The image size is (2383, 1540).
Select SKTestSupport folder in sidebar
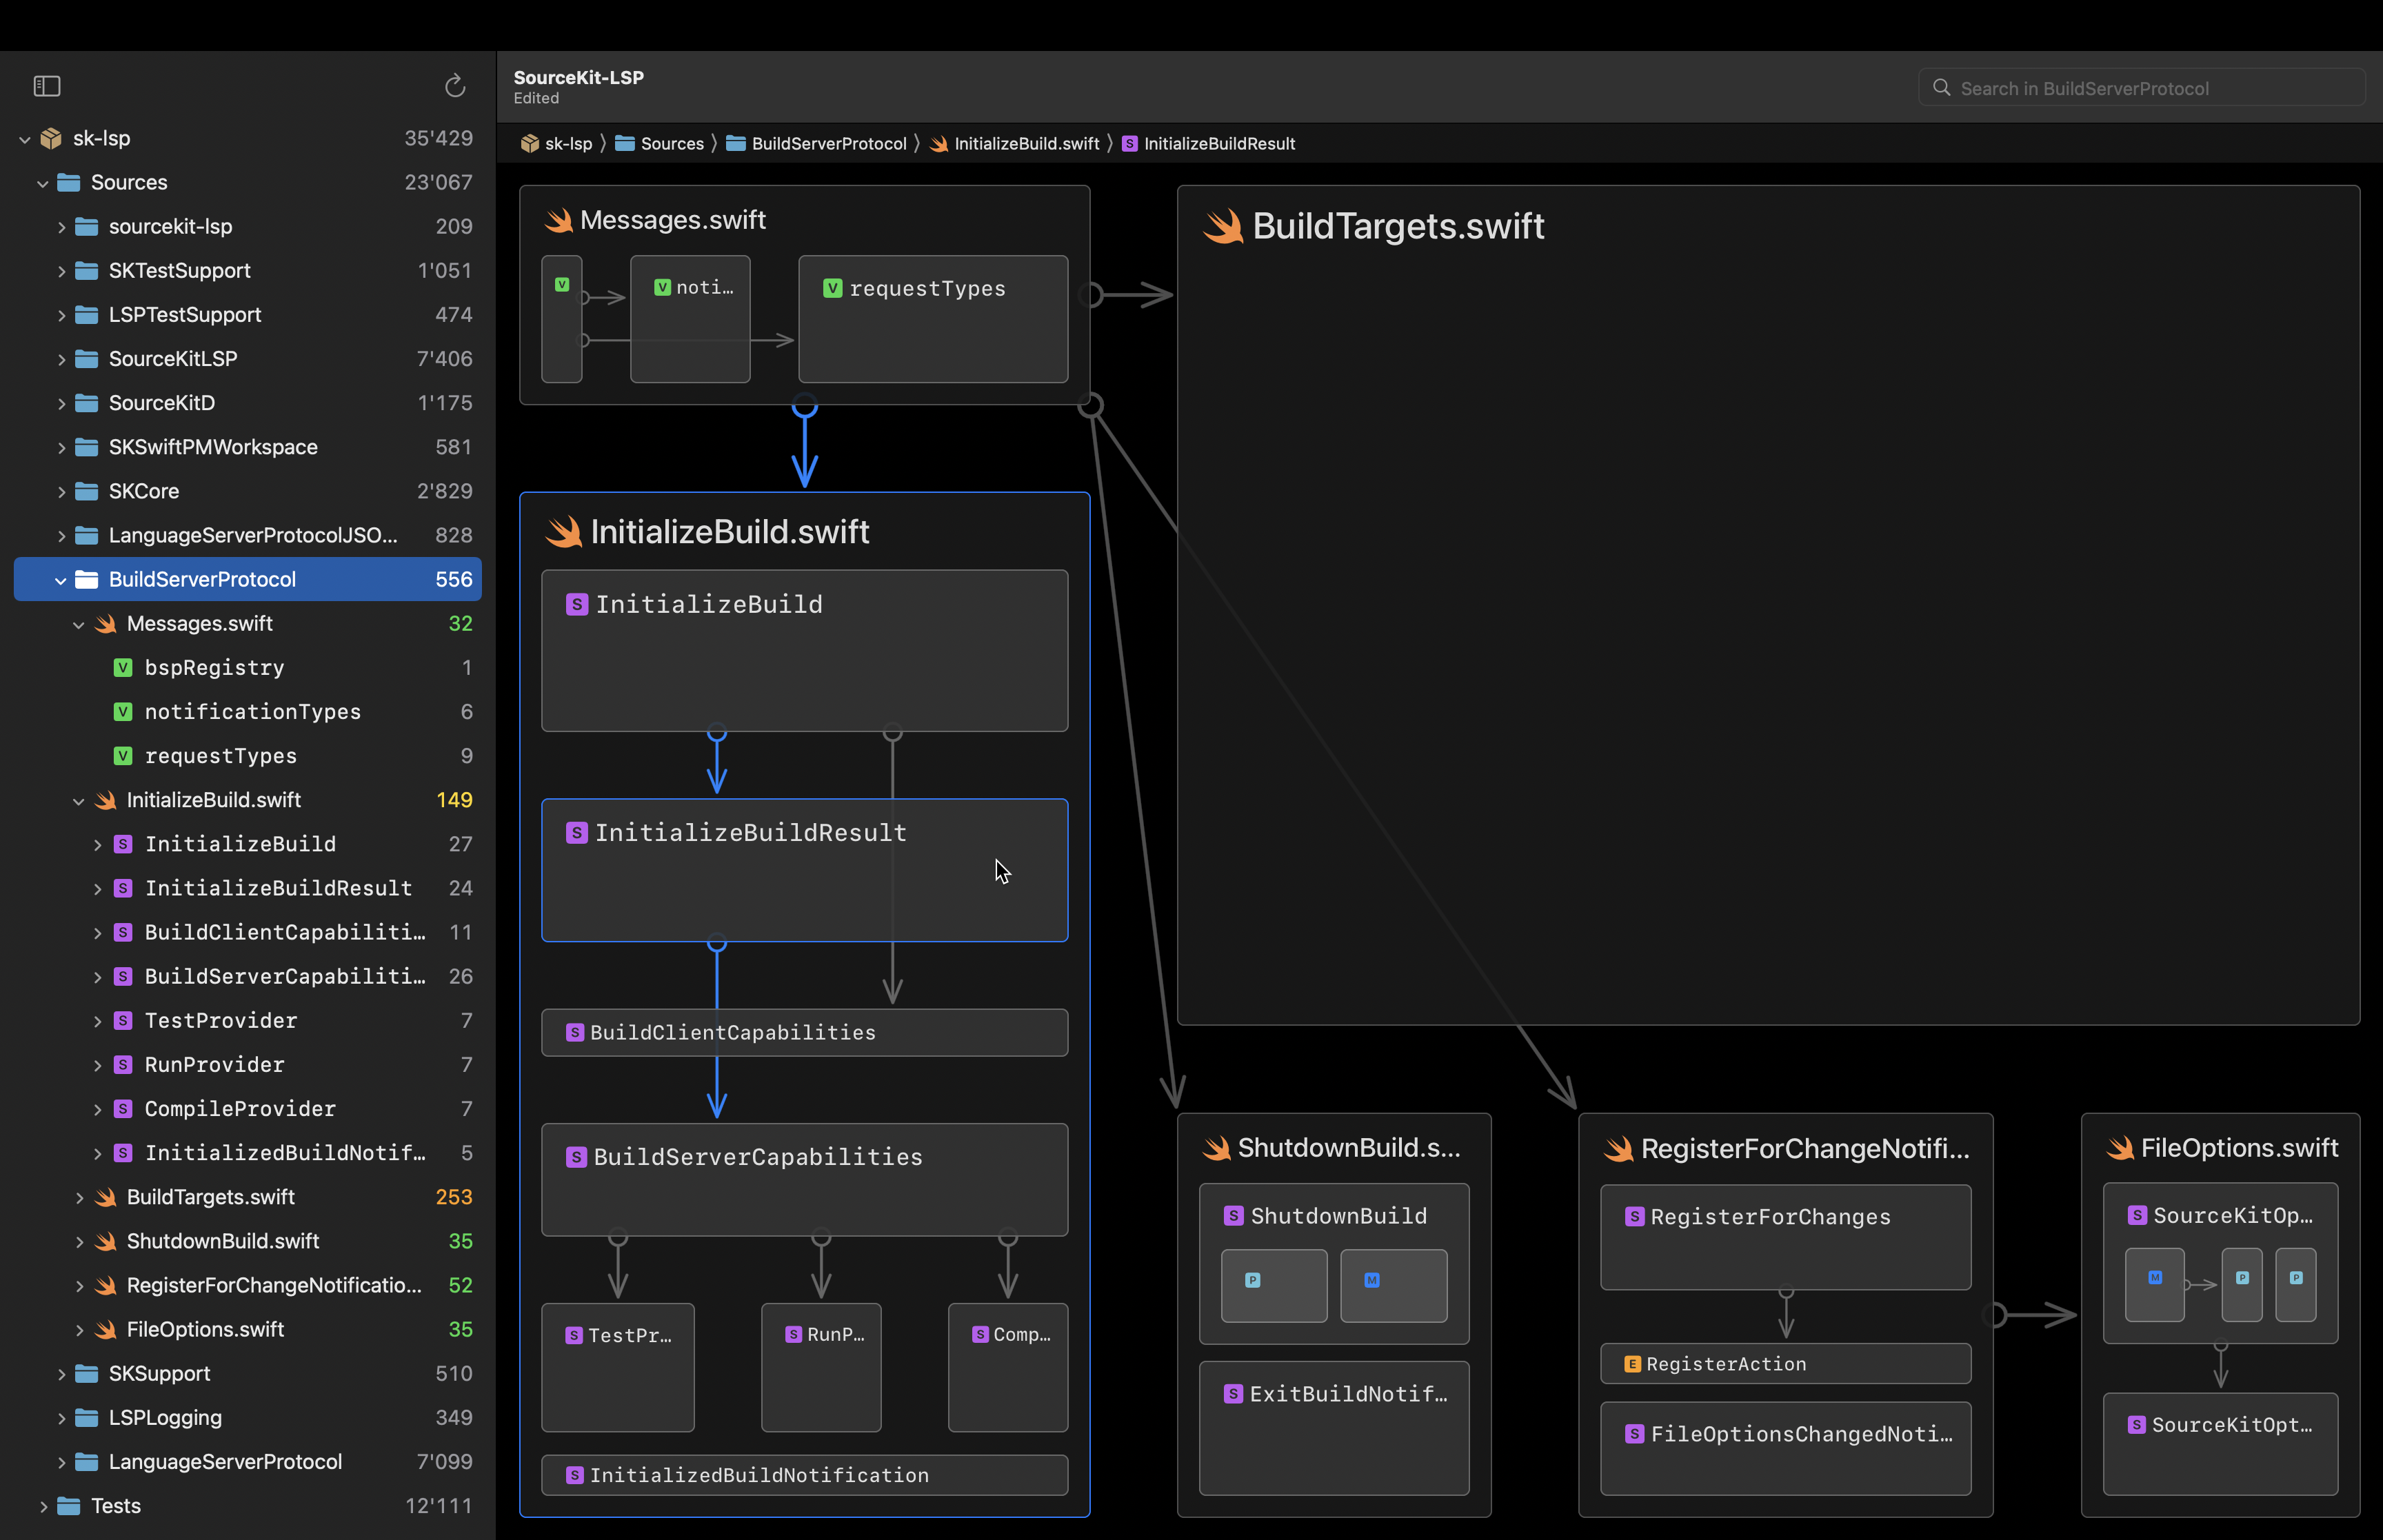(248, 271)
